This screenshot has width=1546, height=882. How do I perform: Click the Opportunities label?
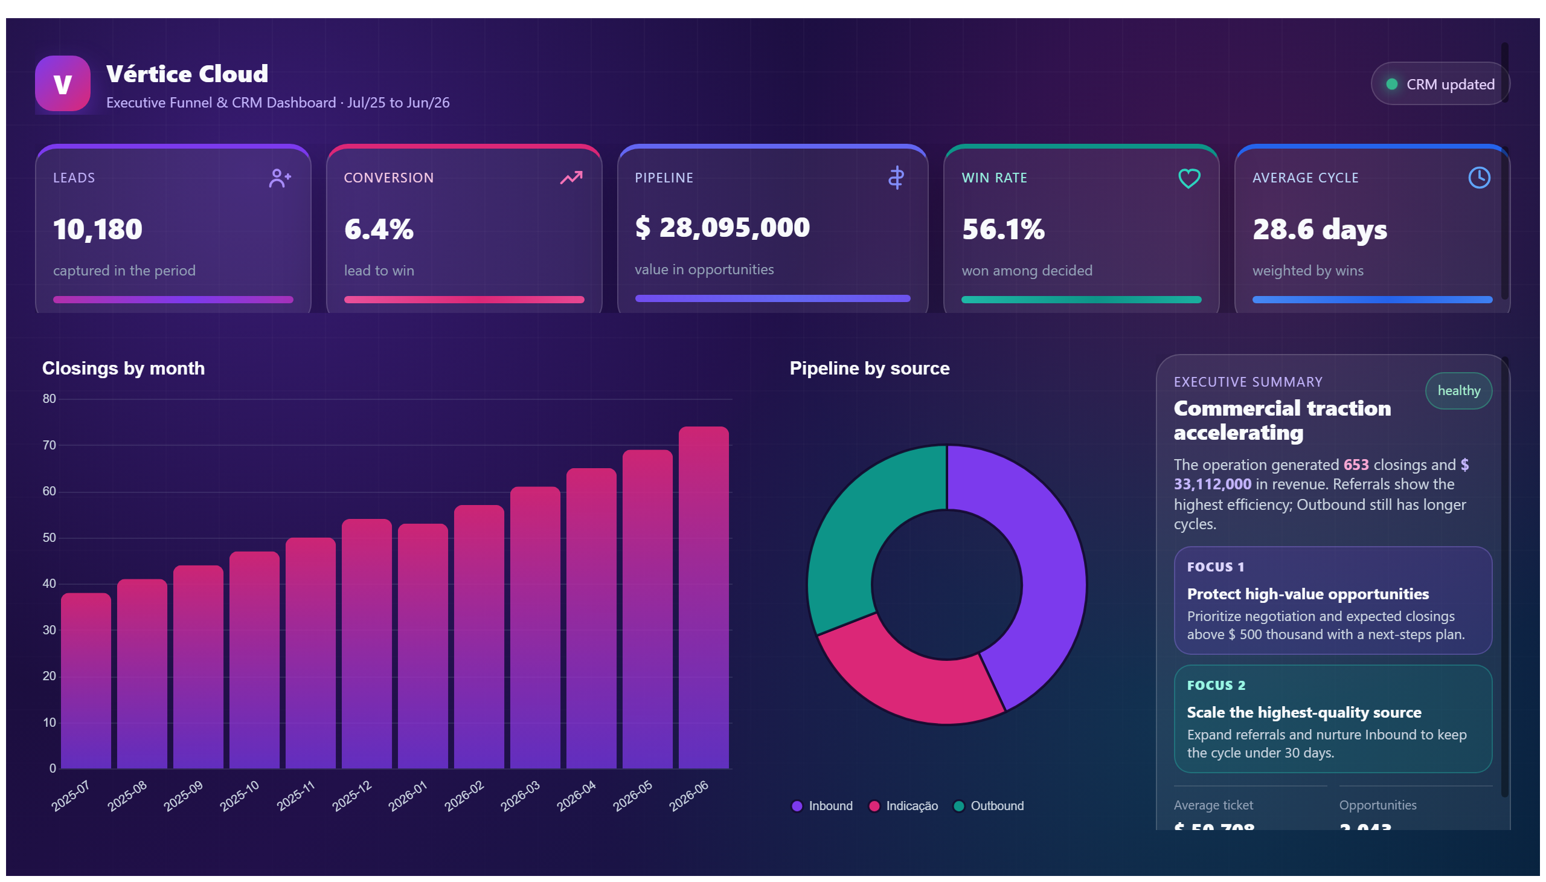pyautogui.click(x=1377, y=805)
